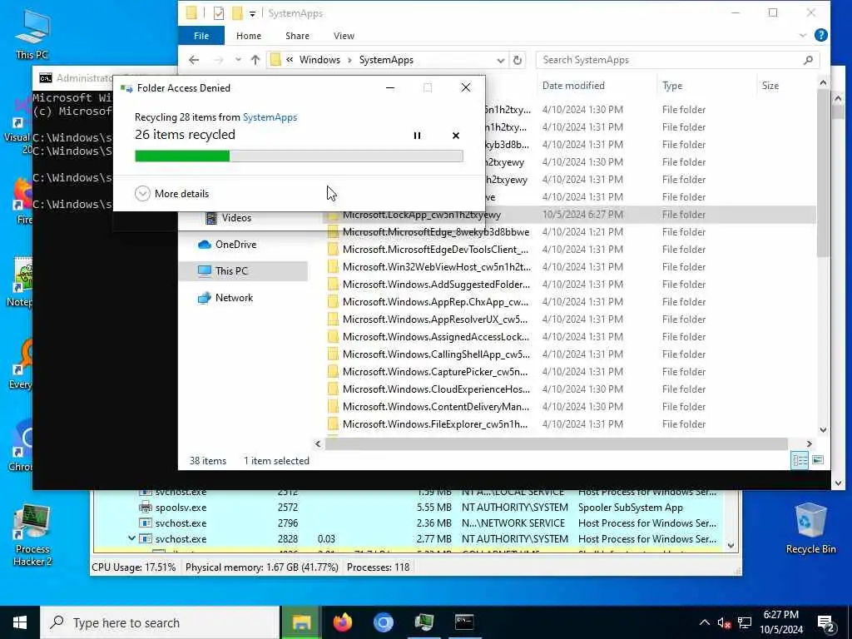Go back using the Explorer back arrow
852x639 pixels.
[194, 60]
